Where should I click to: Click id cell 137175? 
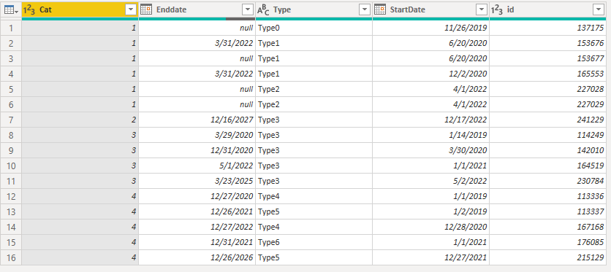[547, 28]
